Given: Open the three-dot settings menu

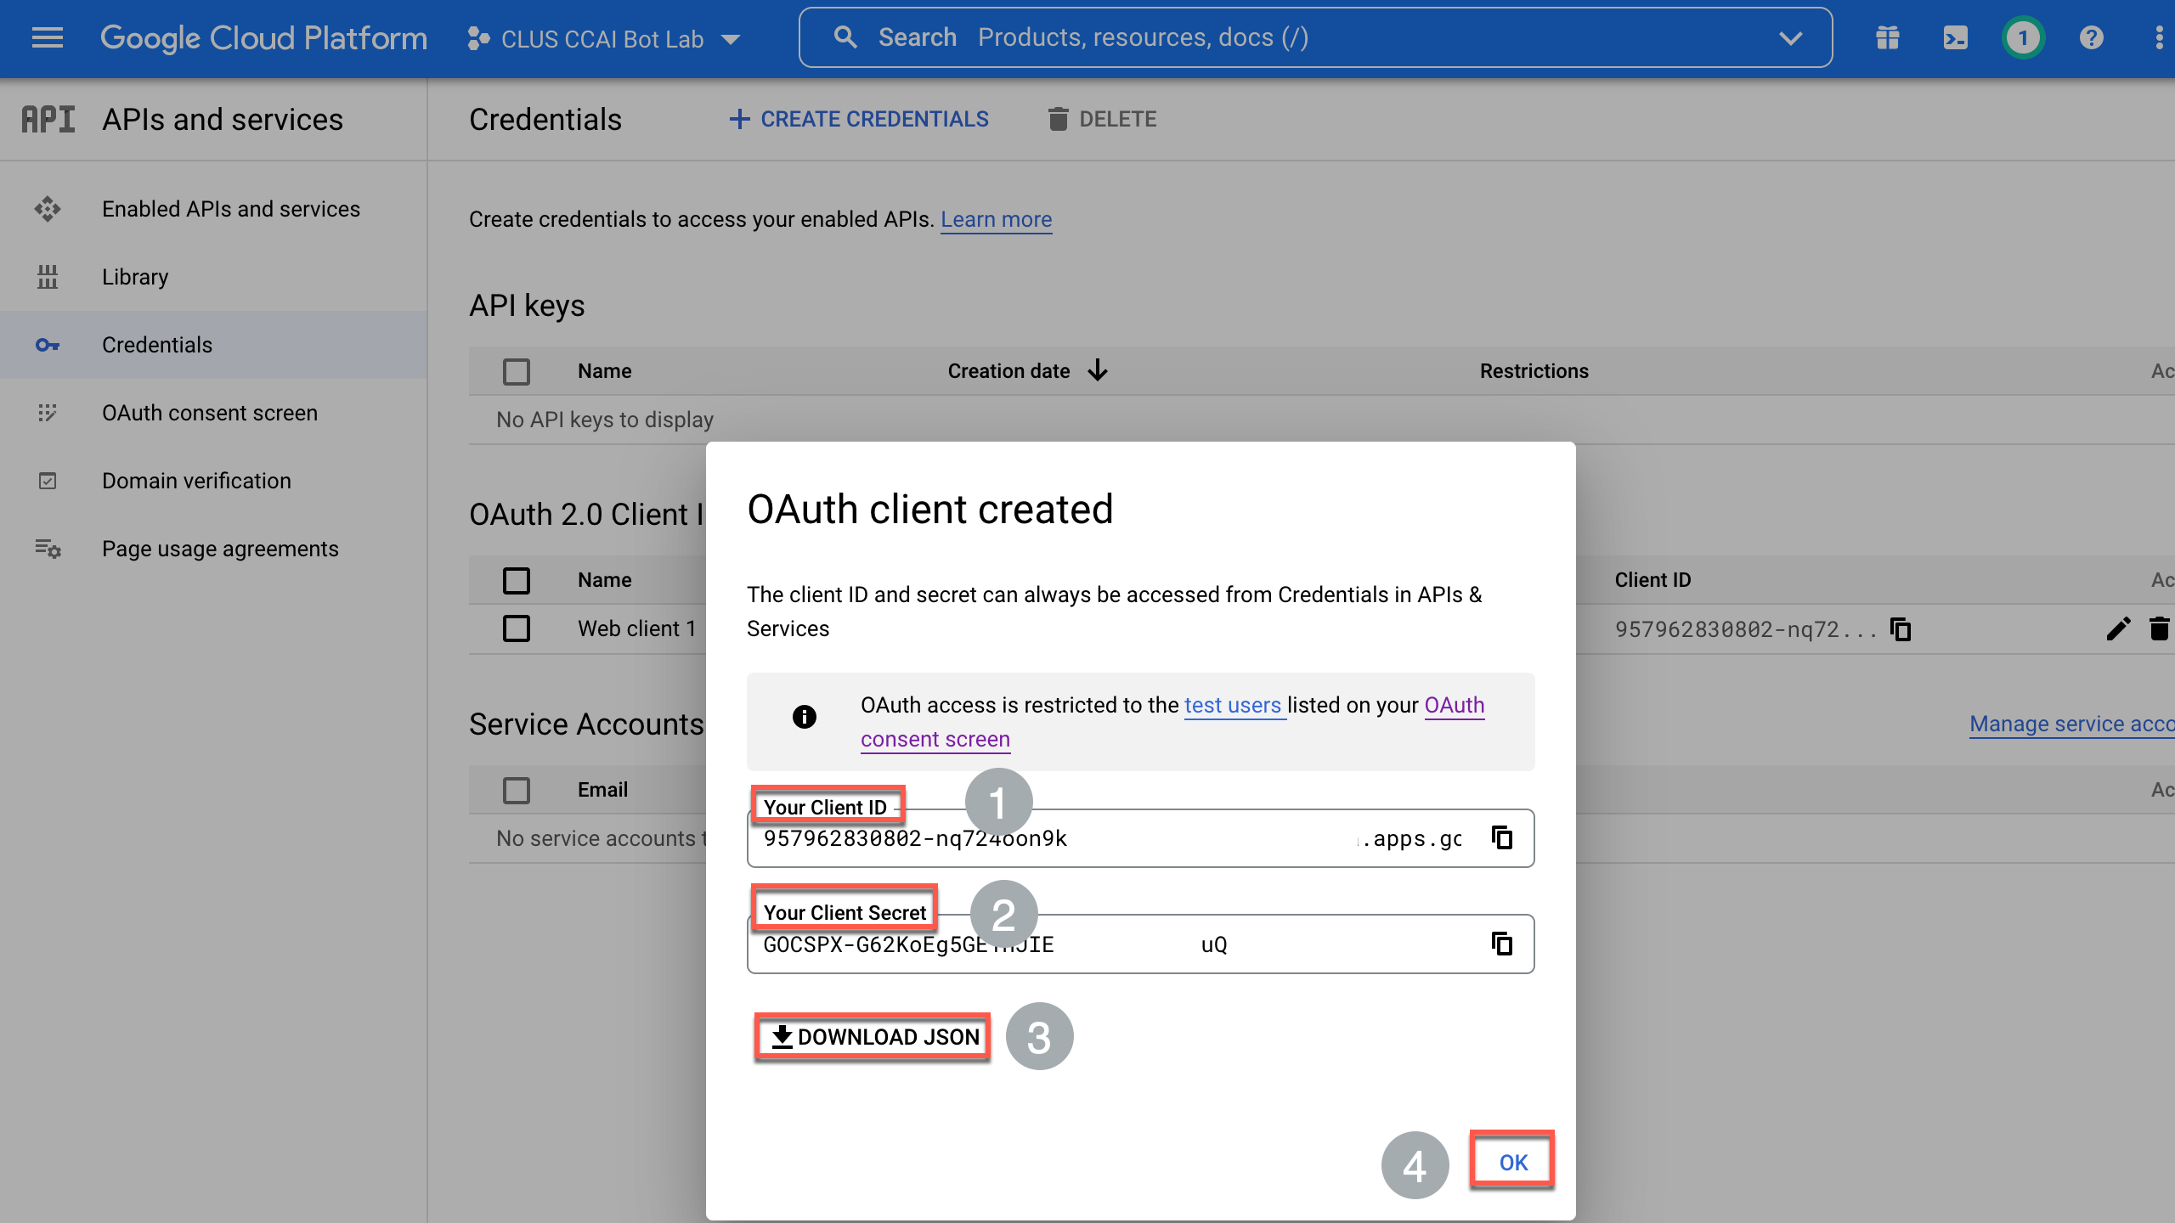Looking at the screenshot, I should coord(2159,38).
